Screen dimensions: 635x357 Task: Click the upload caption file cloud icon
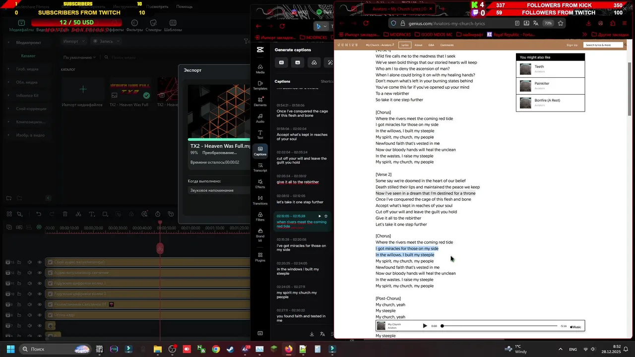pos(314,62)
